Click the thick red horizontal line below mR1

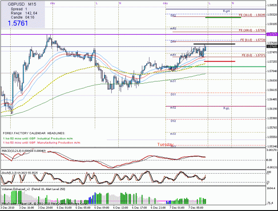(x=220, y=61)
